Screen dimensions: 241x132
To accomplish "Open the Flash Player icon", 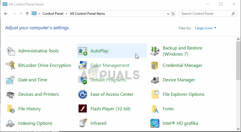I will [x=83, y=109].
